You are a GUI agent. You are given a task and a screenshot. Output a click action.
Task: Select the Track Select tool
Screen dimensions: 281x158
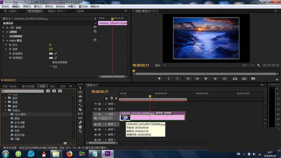80,92
